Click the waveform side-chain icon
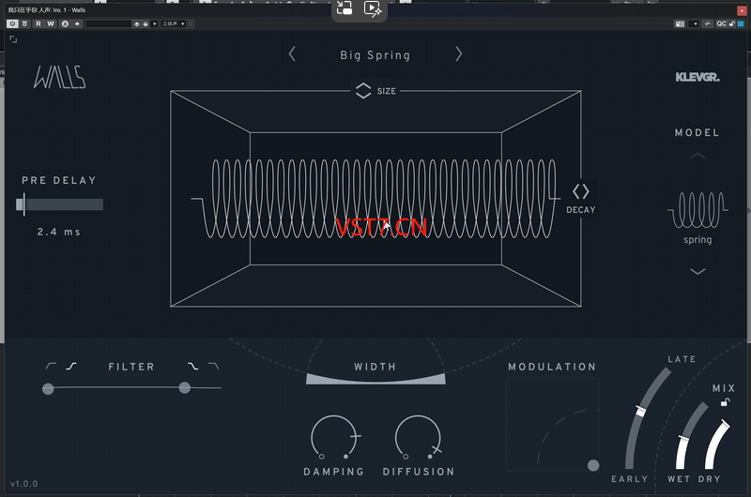 pos(708,23)
